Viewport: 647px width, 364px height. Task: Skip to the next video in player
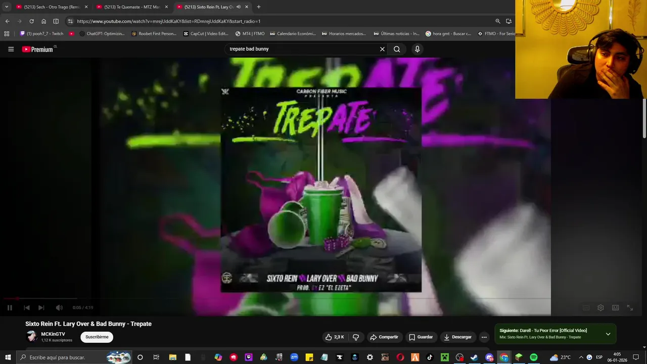pos(41,307)
